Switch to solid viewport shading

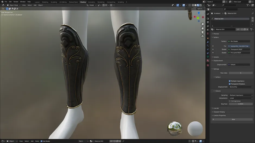click(x=196, y=5)
